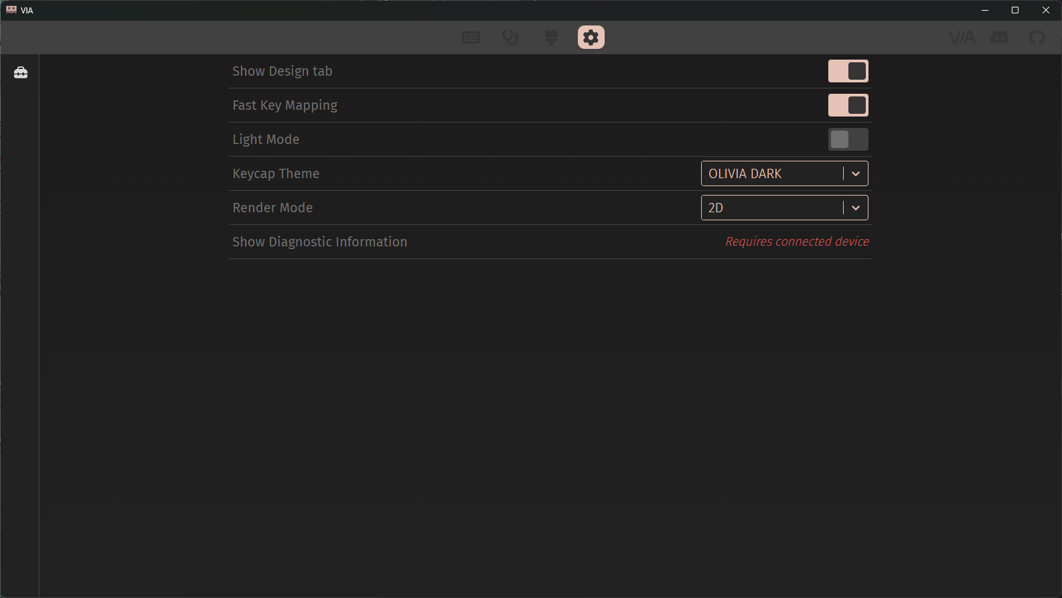The image size is (1062, 598).
Task: Click the 'Fast Key Mapping' label
Action: click(285, 105)
